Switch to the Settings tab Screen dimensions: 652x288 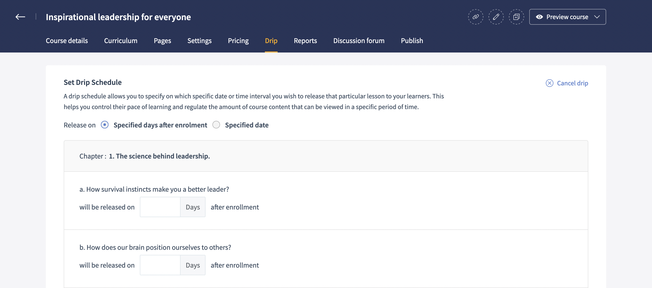point(199,41)
